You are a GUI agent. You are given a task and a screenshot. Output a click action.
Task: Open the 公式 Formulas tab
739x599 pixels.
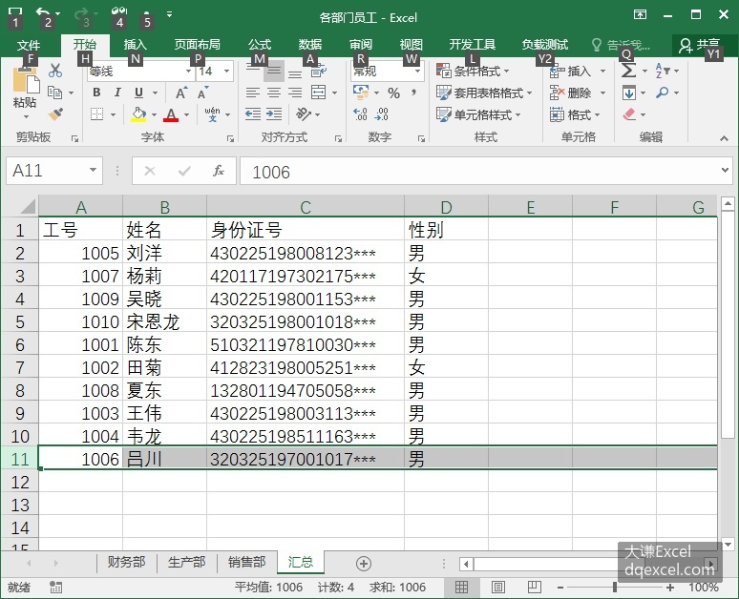coord(260,45)
